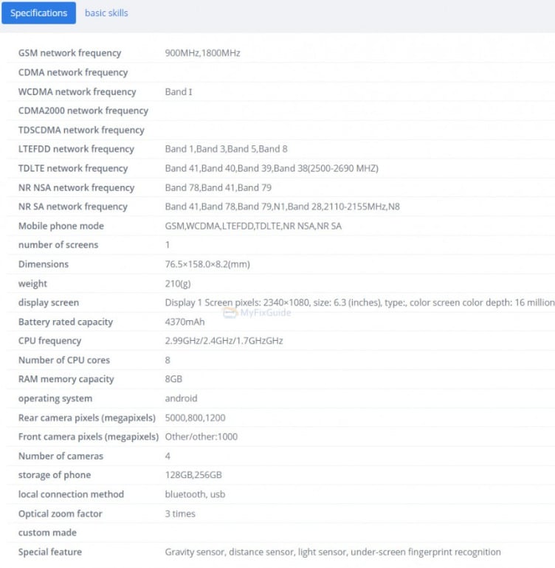555x568 pixels.
Task: Select the 4370mAh value
Action: tap(185, 322)
